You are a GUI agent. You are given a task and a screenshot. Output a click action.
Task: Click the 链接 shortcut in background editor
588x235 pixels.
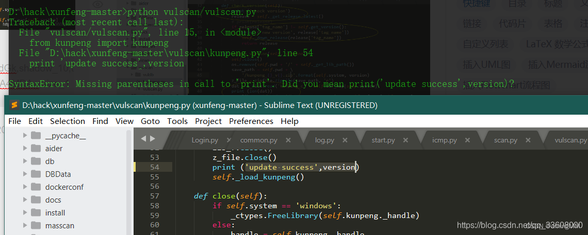pyautogui.click(x=472, y=24)
